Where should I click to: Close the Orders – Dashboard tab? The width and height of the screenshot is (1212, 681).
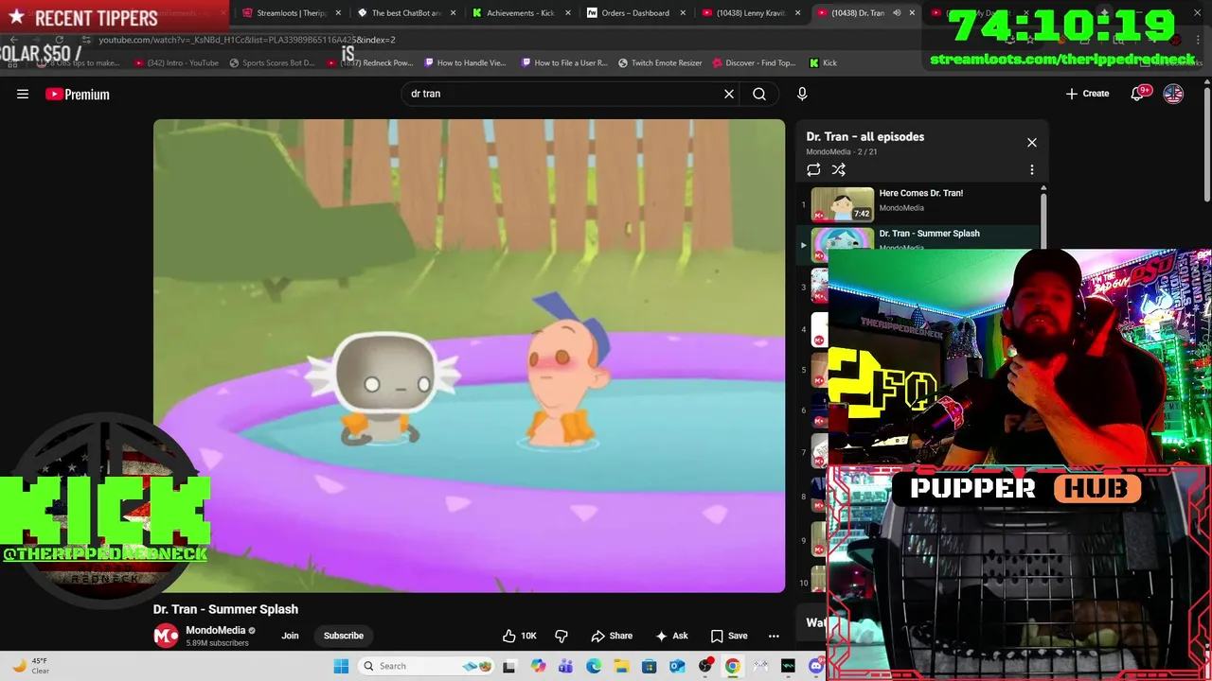(683, 13)
